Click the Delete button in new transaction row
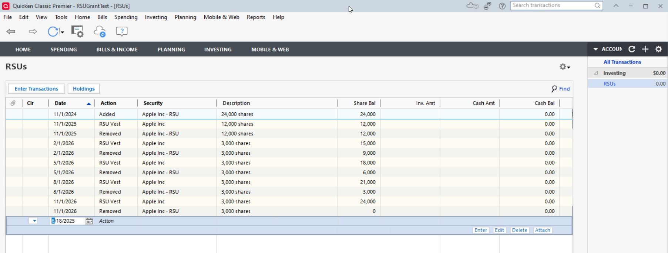Viewport: 668px width, 253px height. [519, 230]
